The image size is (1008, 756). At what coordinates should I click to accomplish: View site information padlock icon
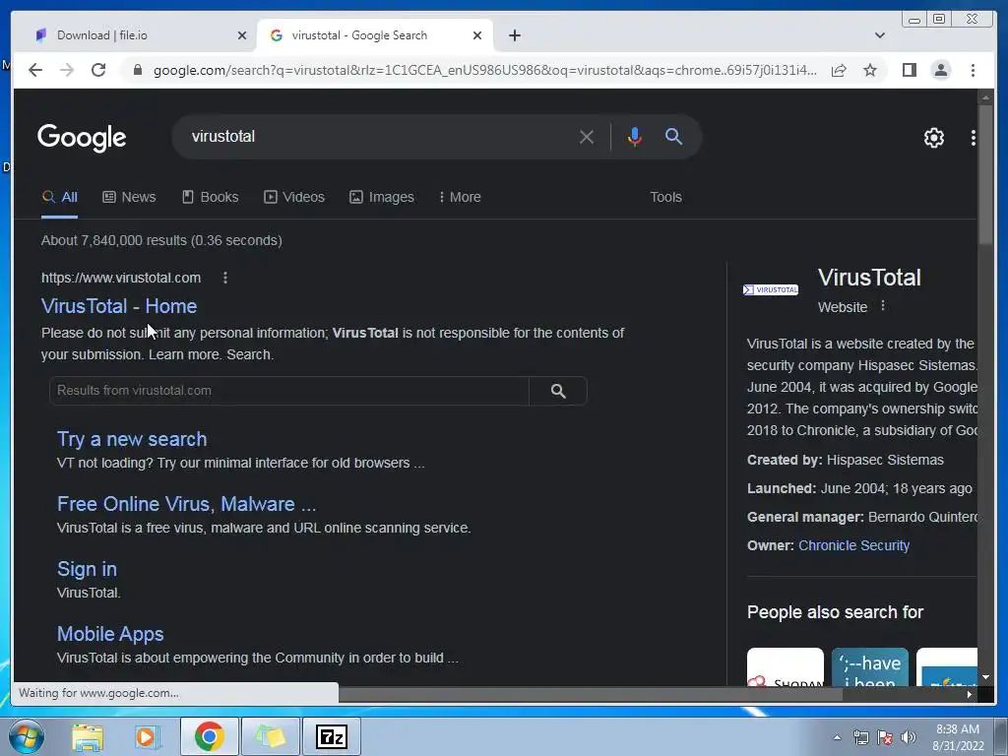coord(138,70)
